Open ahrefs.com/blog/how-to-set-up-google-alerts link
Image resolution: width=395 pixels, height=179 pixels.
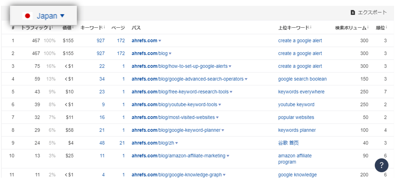[x=179, y=66]
